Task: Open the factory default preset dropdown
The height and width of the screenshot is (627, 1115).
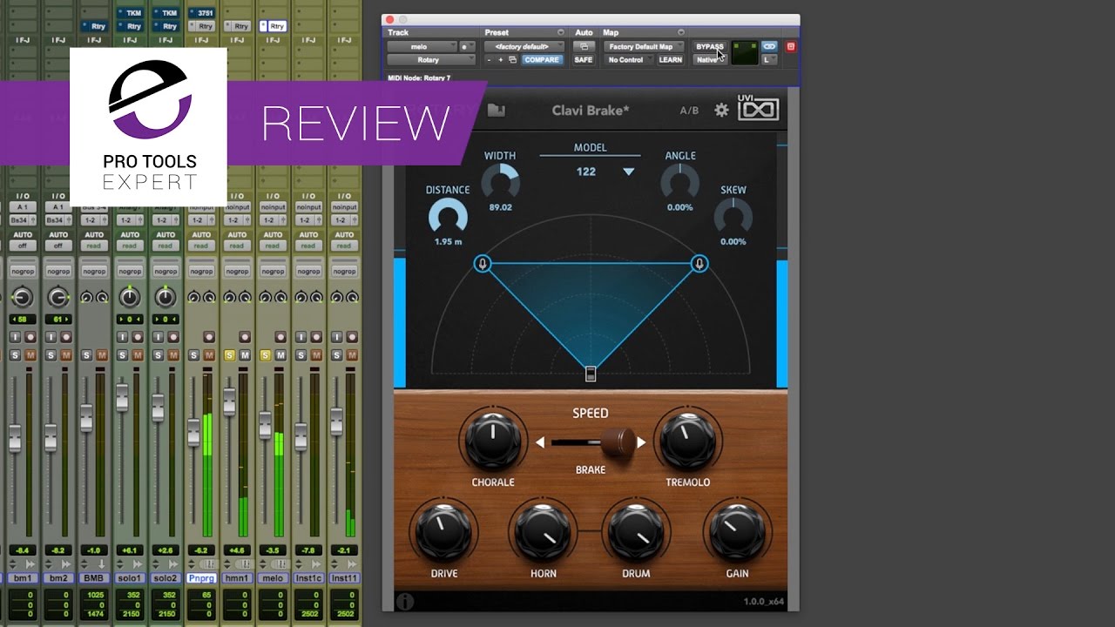Action: point(524,46)
